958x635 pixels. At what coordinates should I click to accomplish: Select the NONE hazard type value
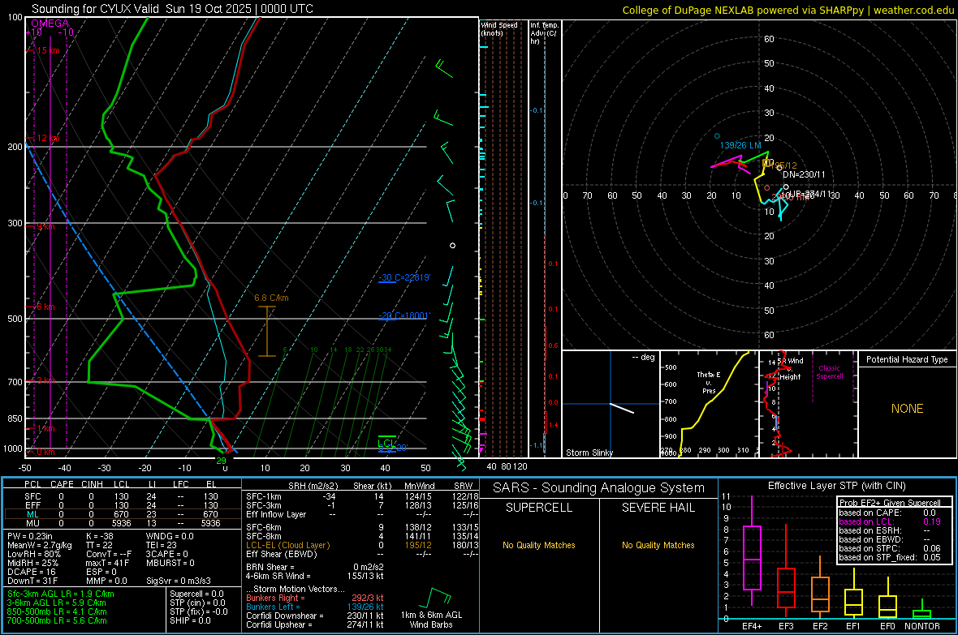pyautogui.click(x=908, y=409)
